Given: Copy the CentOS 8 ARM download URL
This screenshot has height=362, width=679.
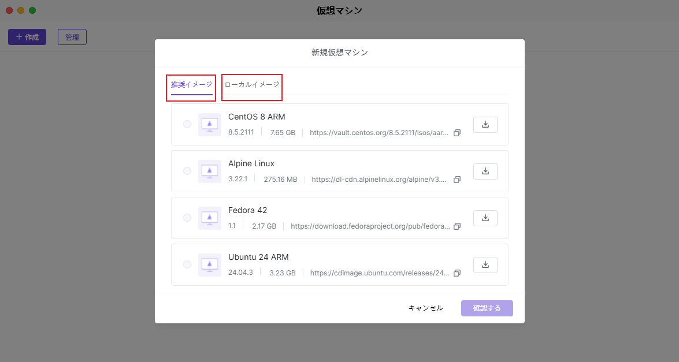Looking at the screenshot, I should point(457,133).
